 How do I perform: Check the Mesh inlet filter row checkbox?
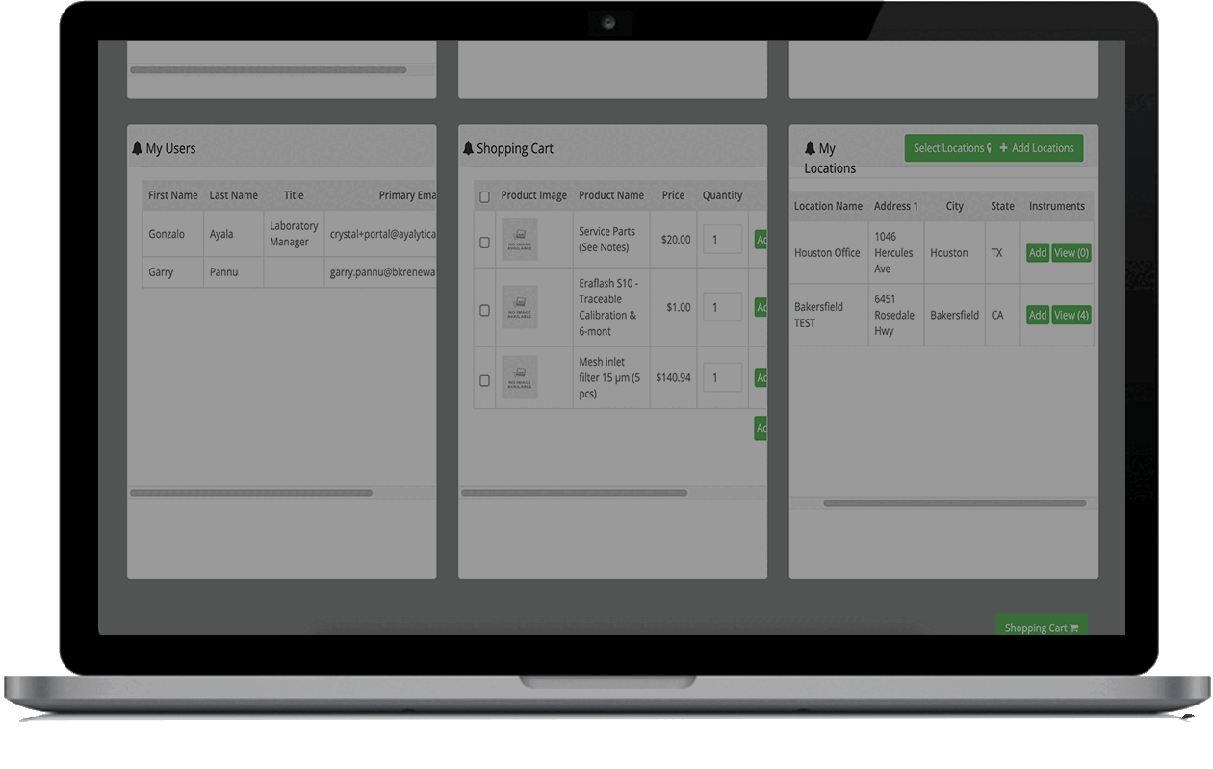(x=484, y=380)
